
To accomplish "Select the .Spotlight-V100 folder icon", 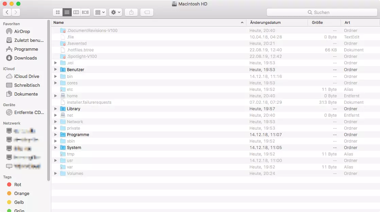I will [63, 56].
